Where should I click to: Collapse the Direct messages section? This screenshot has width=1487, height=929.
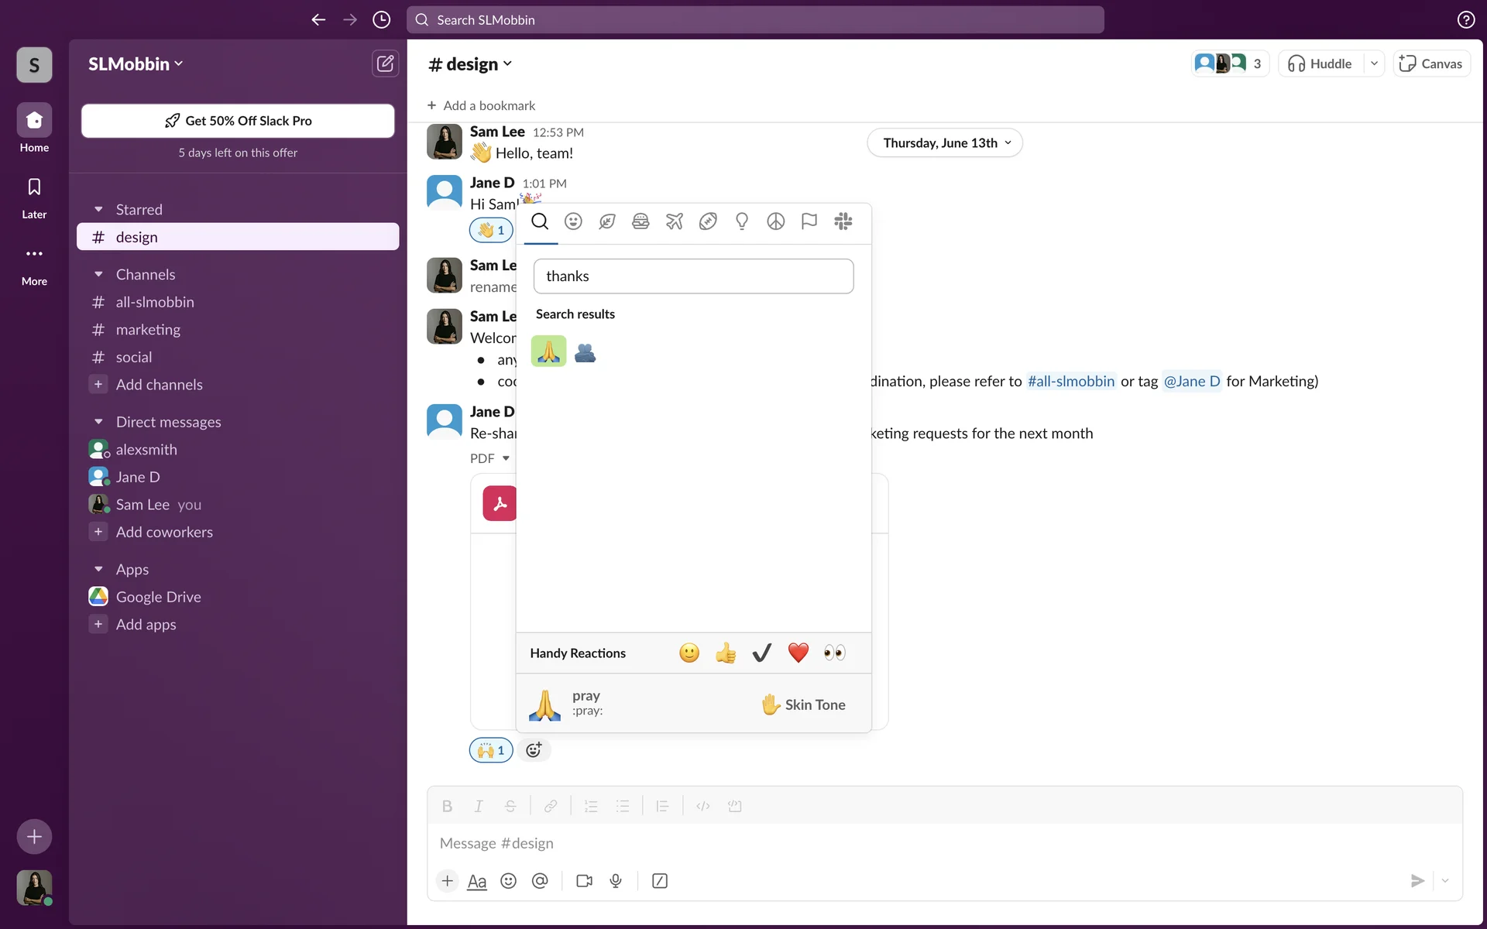(98, 422)
